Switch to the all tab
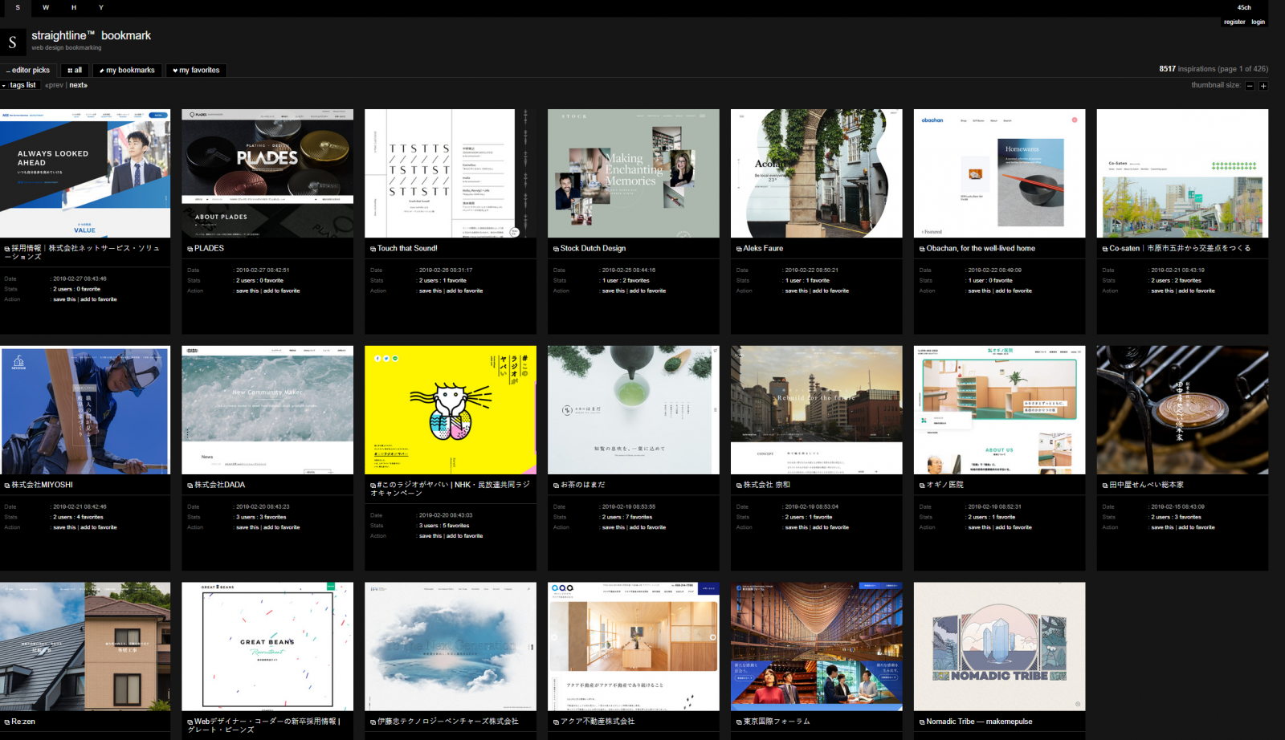Screen dimensions: 1285x740 [x=75, y=71]
